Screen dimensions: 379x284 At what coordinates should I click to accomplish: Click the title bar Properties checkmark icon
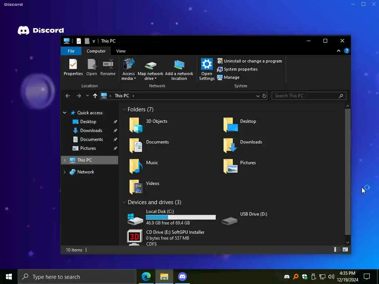78,41
